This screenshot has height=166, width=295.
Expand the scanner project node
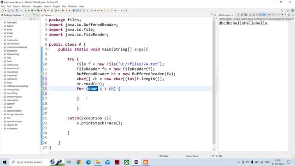[2, 104]
